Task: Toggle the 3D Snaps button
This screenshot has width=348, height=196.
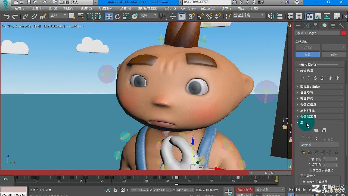Action: (192, 17)
